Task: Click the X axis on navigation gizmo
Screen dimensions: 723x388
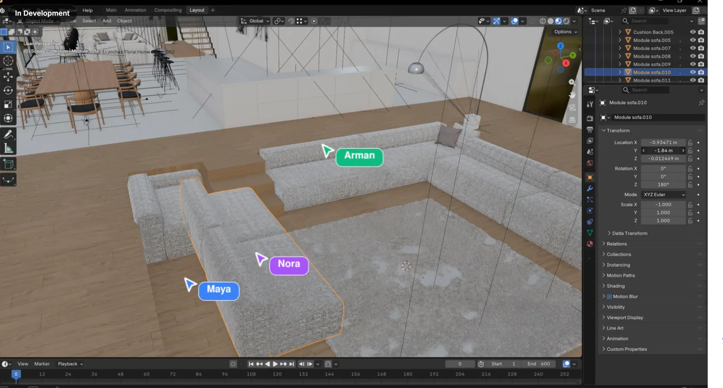Action: [x=566, y=63]
